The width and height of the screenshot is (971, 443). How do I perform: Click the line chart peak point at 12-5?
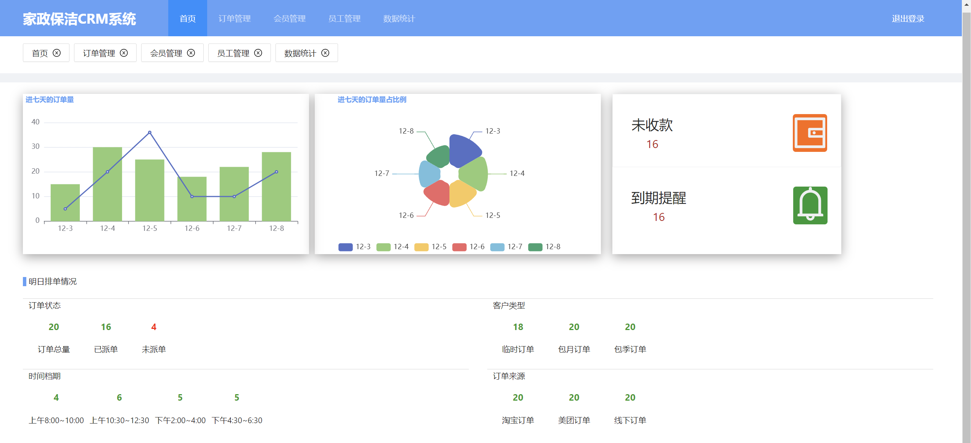[x=150, y=132]
